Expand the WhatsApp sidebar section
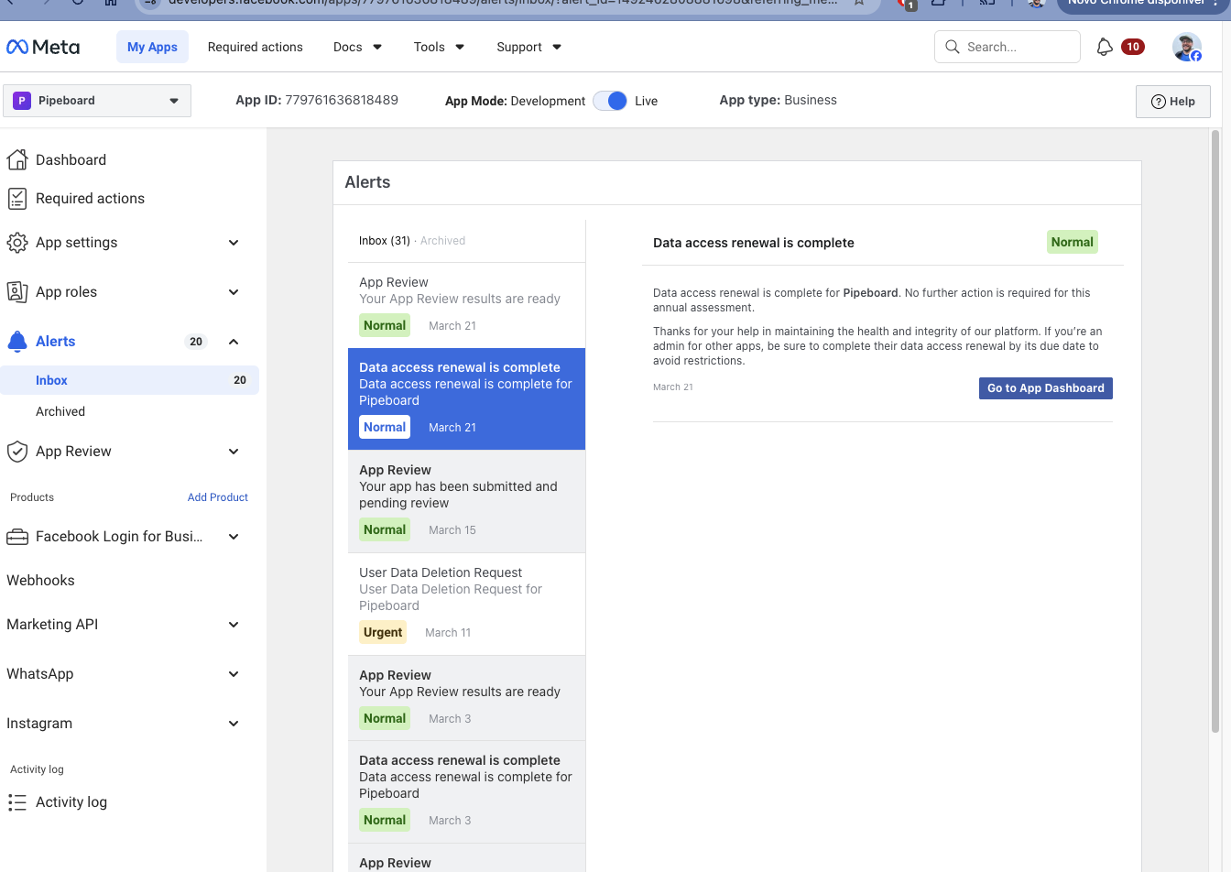 coord(39,673)
